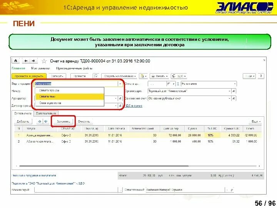This screenshot has height=208, width=277.
Task: Select the Аренда недвижимости row in the table
Action: click(138, 135)
